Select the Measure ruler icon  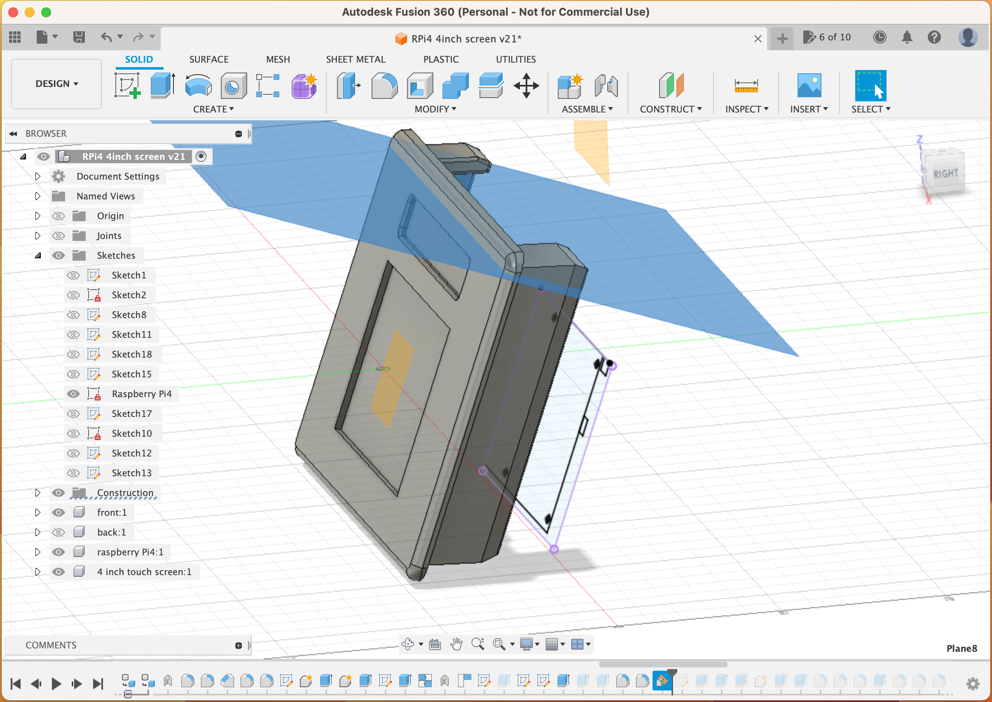pos(746,85)
